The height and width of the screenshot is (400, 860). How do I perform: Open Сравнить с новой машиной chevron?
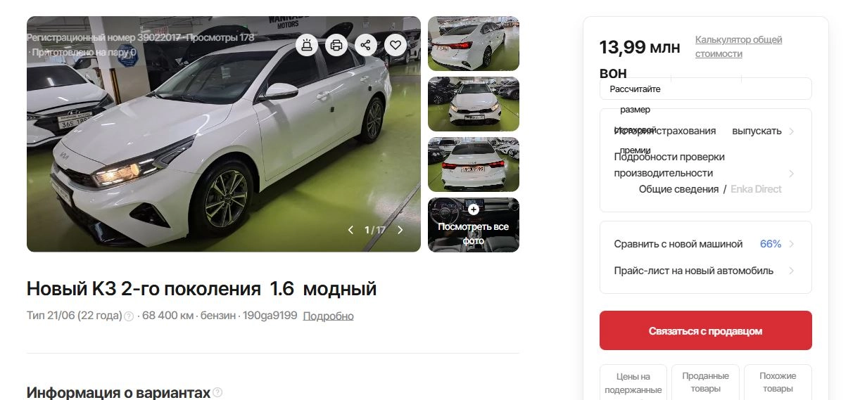point(792,244)
